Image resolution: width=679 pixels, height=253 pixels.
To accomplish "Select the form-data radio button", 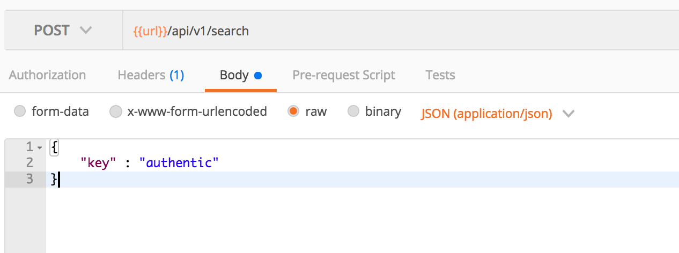I will (20, 111).
